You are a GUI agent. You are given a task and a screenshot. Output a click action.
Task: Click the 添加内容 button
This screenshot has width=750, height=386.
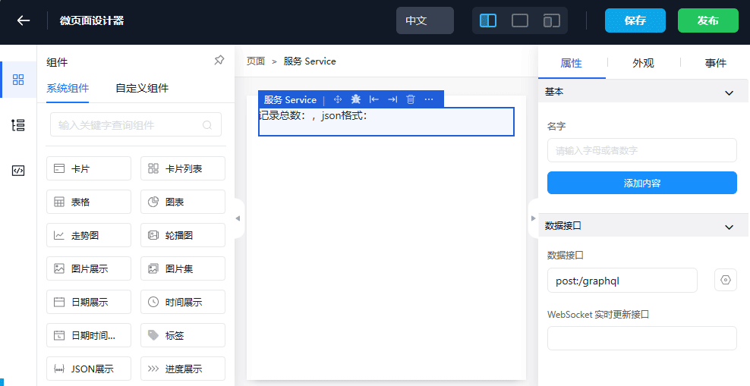click(641, 183)
